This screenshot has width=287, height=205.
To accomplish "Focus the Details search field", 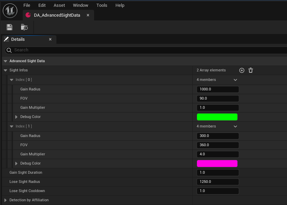I will (146, 50).
